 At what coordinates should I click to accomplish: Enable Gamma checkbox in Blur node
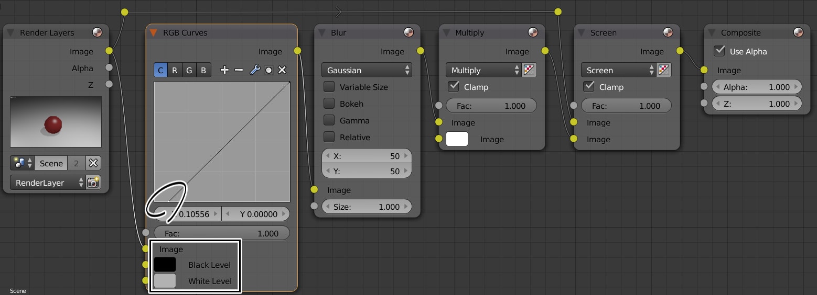tap(329, 120)
